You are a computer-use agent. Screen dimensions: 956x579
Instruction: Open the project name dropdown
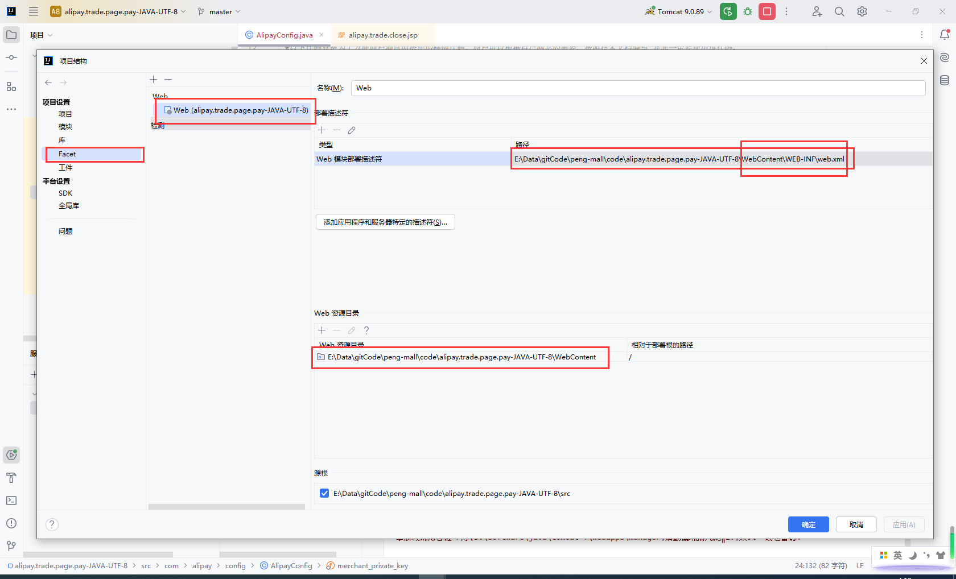tap(118, 11)
